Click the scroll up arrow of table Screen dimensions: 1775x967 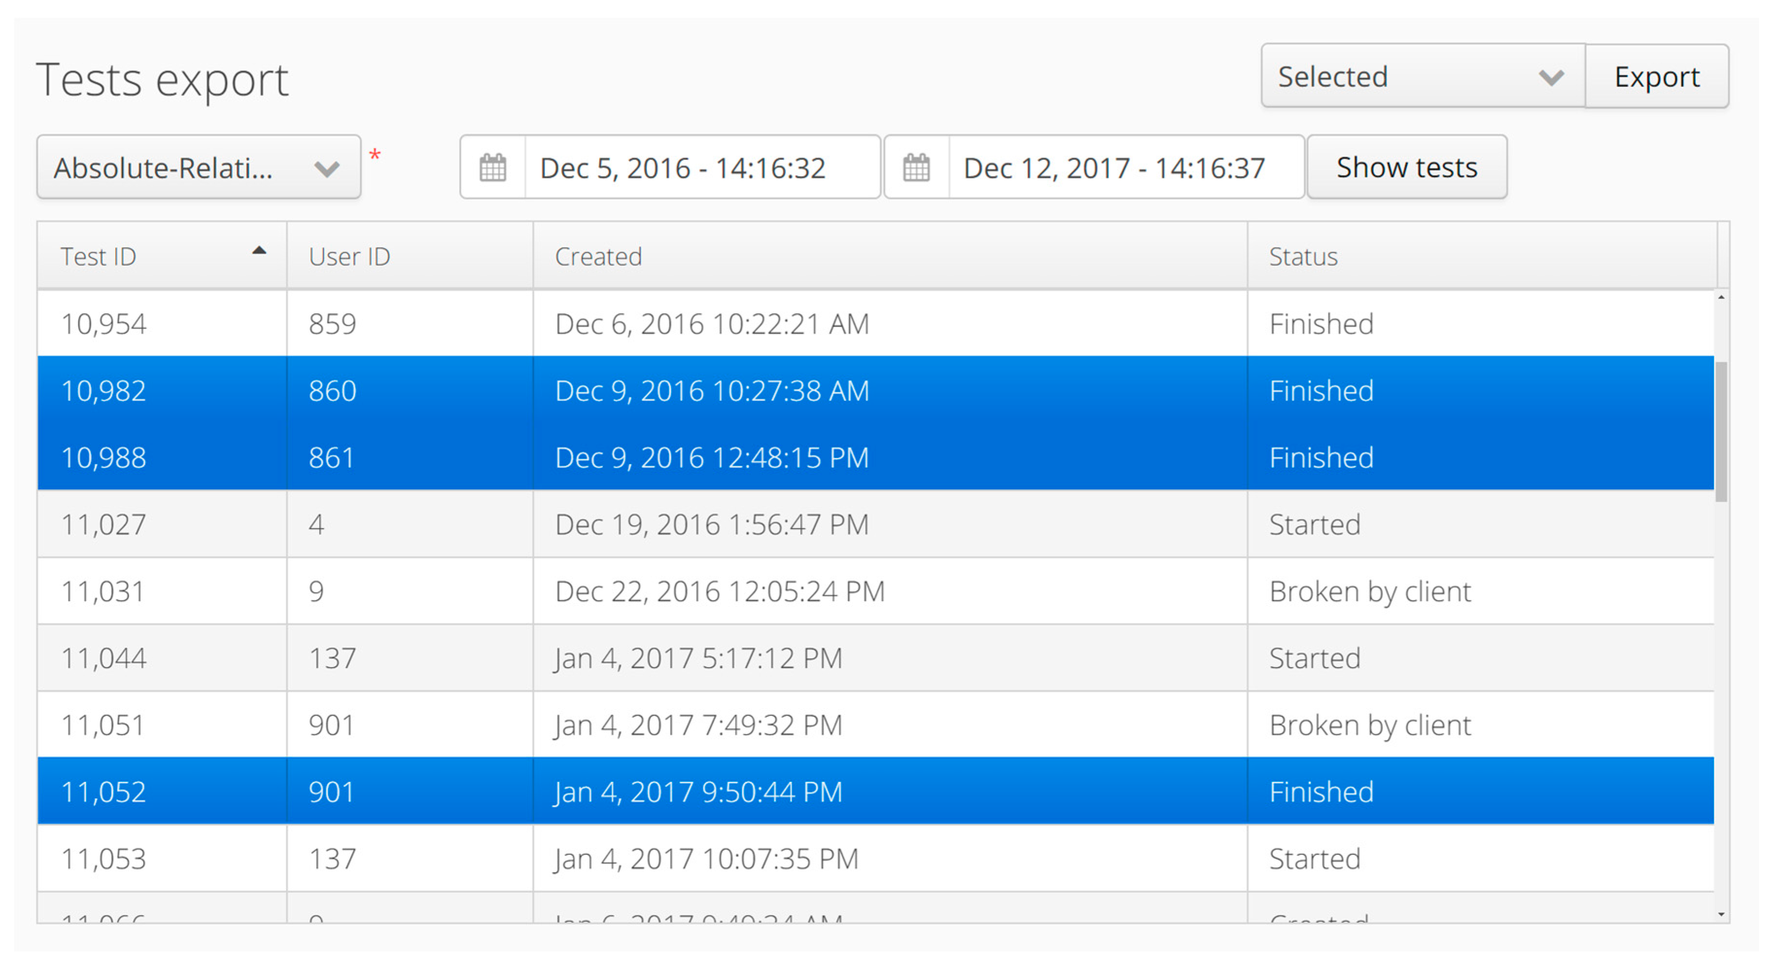pos(1721,297)
